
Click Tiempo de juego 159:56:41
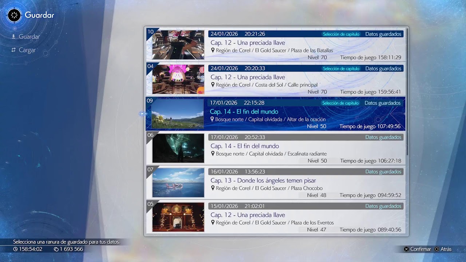(x=371, y=92)
